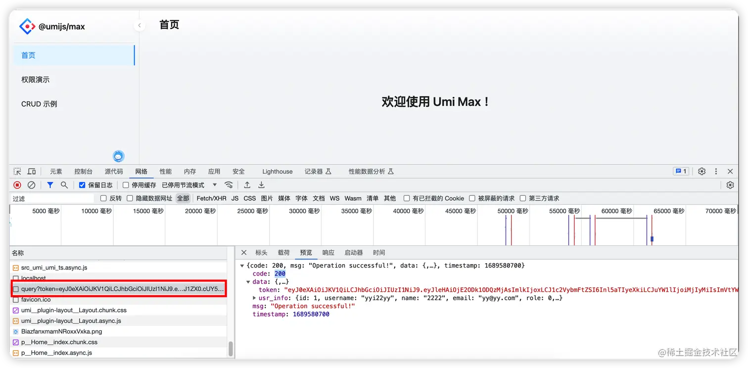Screen dimensions: 748x368
Task: Close the DevTools panel
Action: (730, 172)
